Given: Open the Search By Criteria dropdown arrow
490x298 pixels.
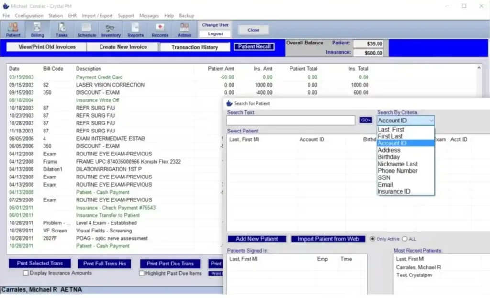Looking at the screenshot, I should [432, 120].
